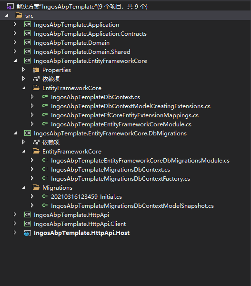Select IngosAbpTemplateMigrationsDbContextFactory.cs file name
Viewport: 251px width, 286px height.
[x=120, y=179]
